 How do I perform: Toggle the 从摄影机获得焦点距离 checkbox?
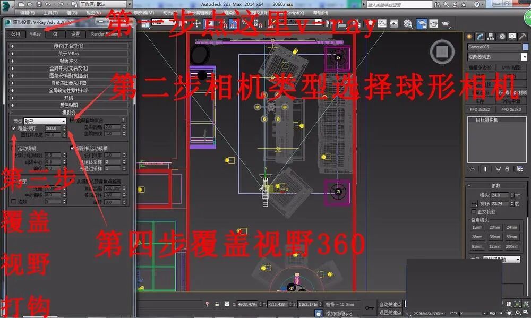(x=72, y=182)
